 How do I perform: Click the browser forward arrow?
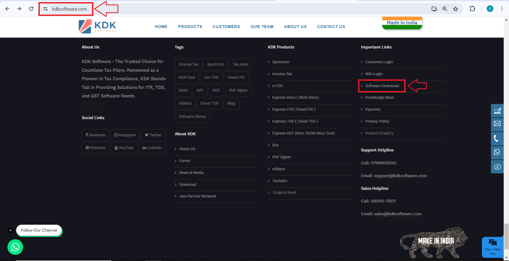pyautogui.click(x=19, y=9)
